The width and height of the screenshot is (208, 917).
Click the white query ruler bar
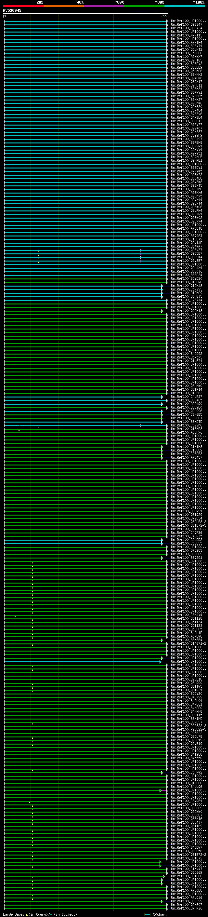[x=86, y=13]
